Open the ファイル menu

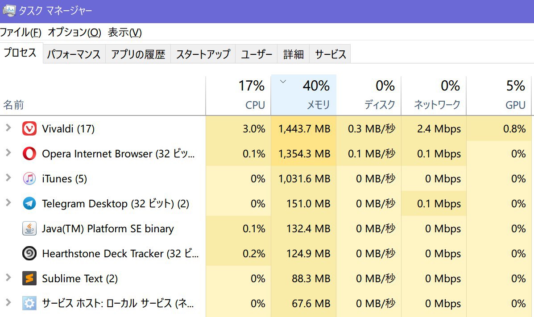click(x=21, y=33)
